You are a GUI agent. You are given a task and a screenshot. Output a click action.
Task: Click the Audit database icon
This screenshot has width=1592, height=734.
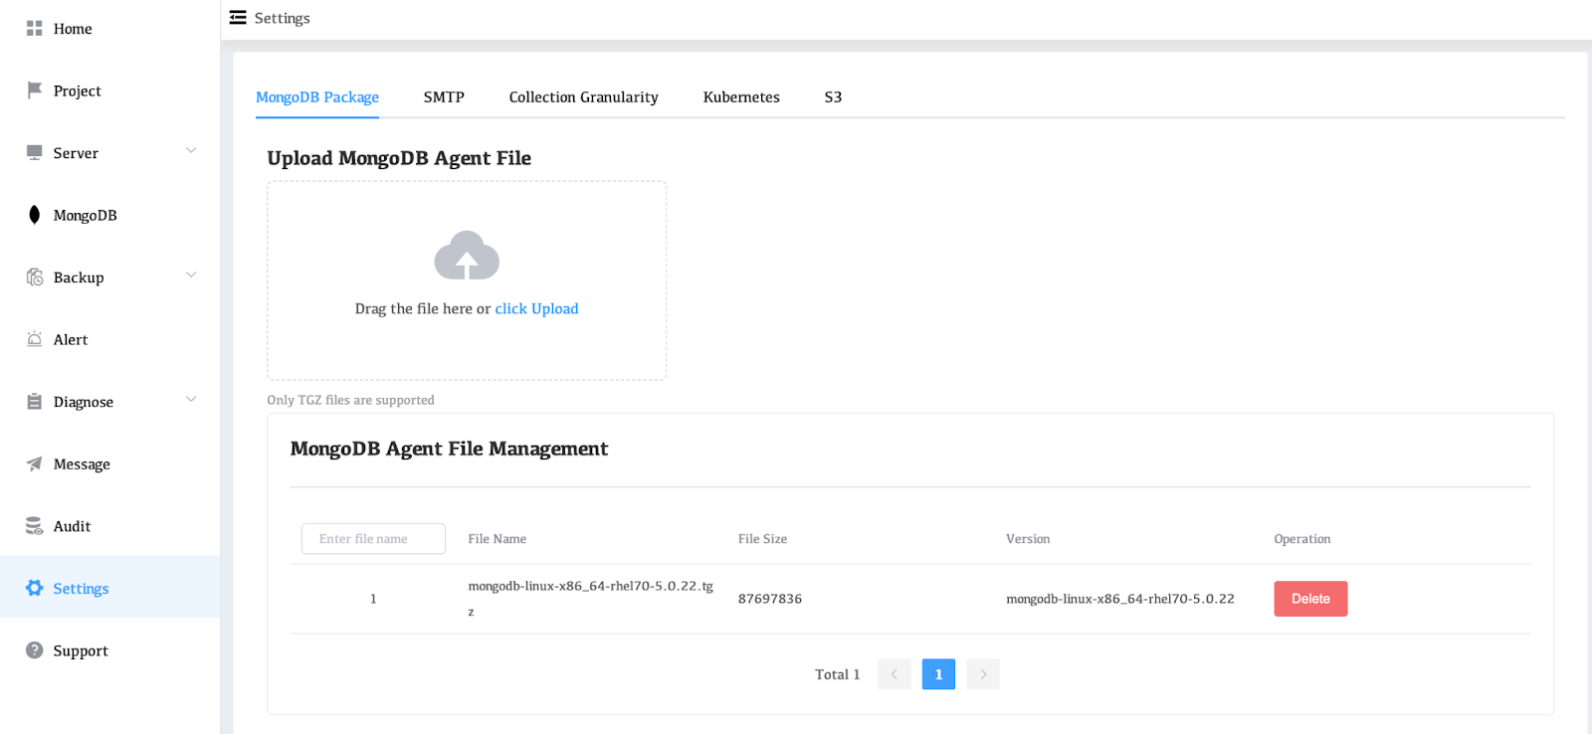[x=34, y=526]
